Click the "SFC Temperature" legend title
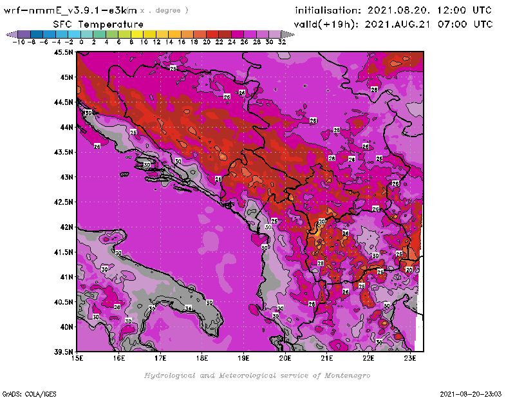Image resolution: width=515 pixels, height=398 pixels. 98,24
